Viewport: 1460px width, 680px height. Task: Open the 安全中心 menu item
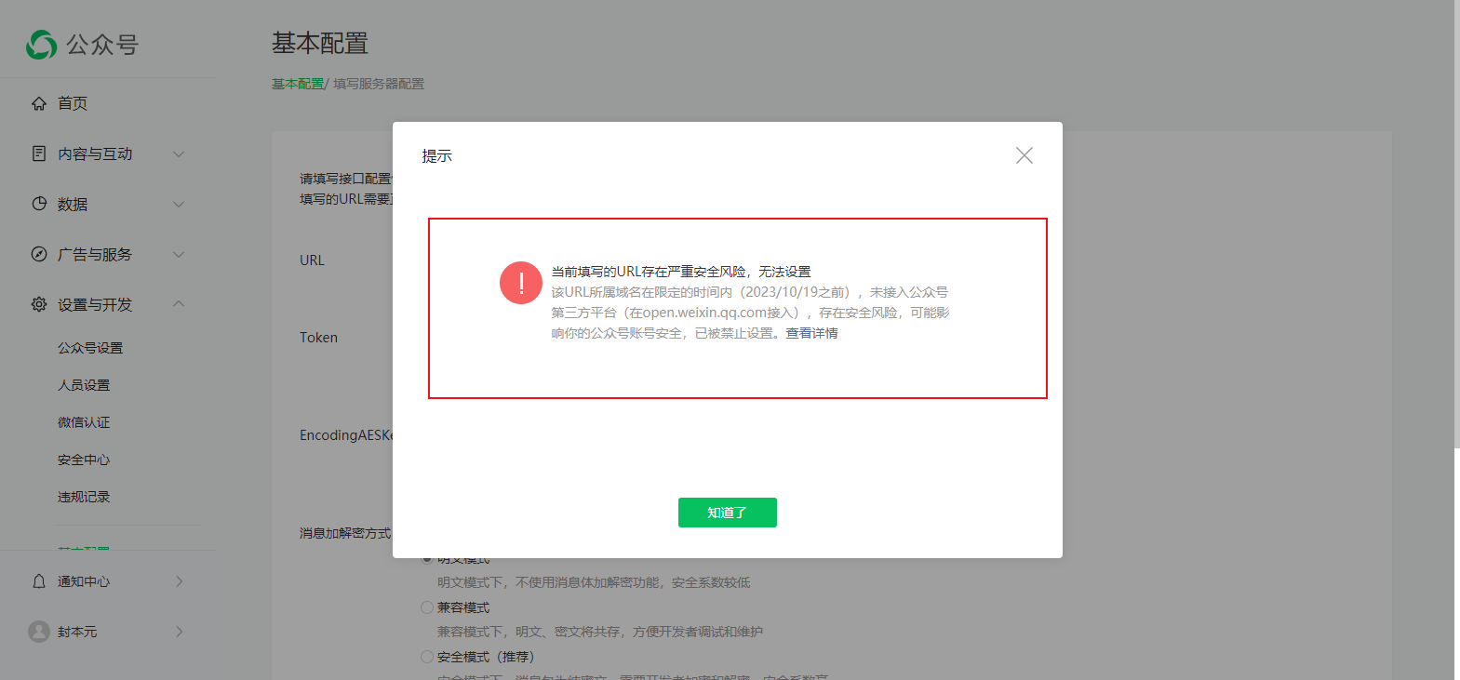coord(84,460)
